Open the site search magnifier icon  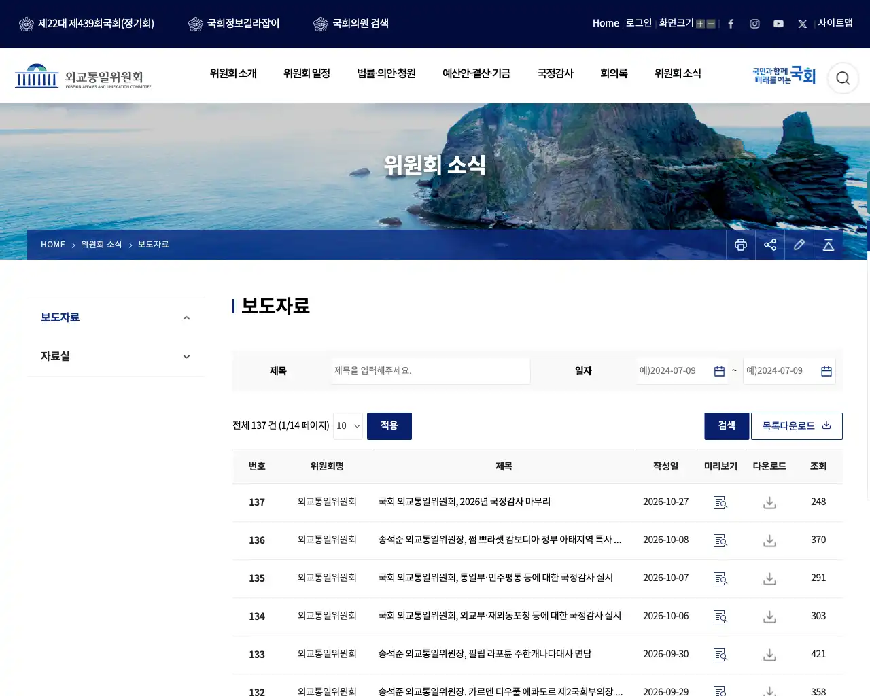tap(843, 78)
